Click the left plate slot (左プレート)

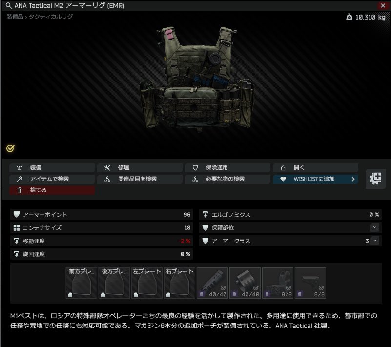[x=146, y=283]
